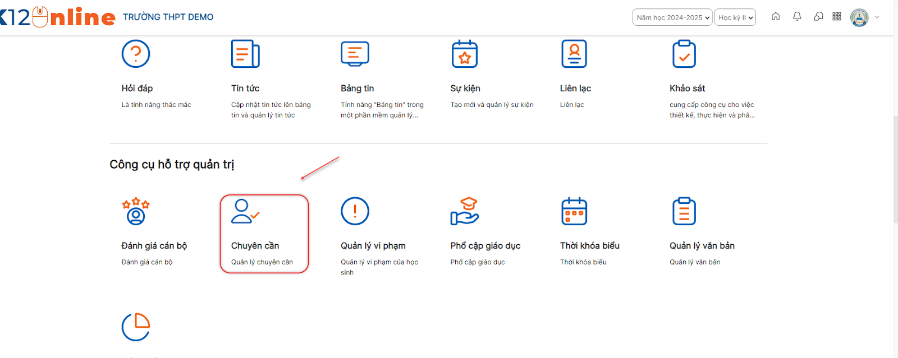Screen dimensions: 898x358
Task: Open notifications bell in header
Action: pyautogui.click(x=797, y=17)
